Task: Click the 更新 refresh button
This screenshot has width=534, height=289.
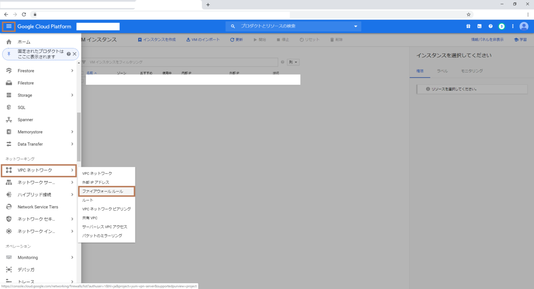Action: point(236,40)
